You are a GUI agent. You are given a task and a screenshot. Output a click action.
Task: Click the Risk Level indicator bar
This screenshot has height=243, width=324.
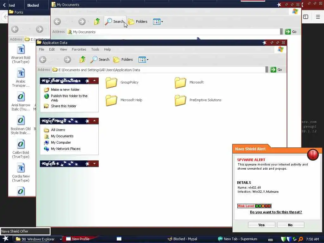coord(254,206)
